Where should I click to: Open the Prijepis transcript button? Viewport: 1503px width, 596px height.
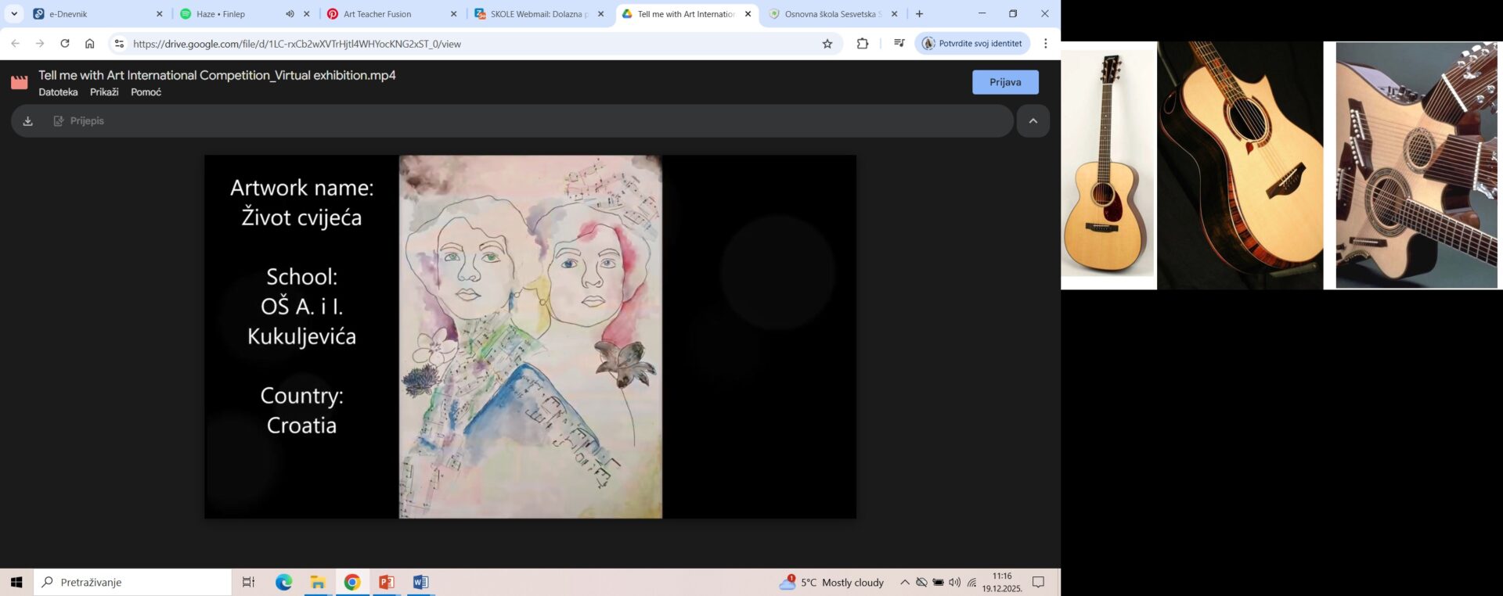click(78, 121)
